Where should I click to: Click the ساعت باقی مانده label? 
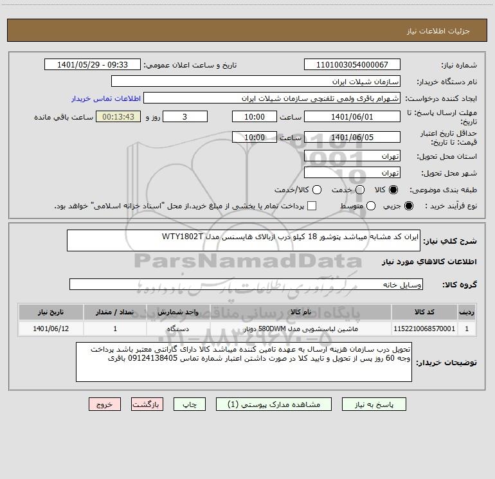64,117
